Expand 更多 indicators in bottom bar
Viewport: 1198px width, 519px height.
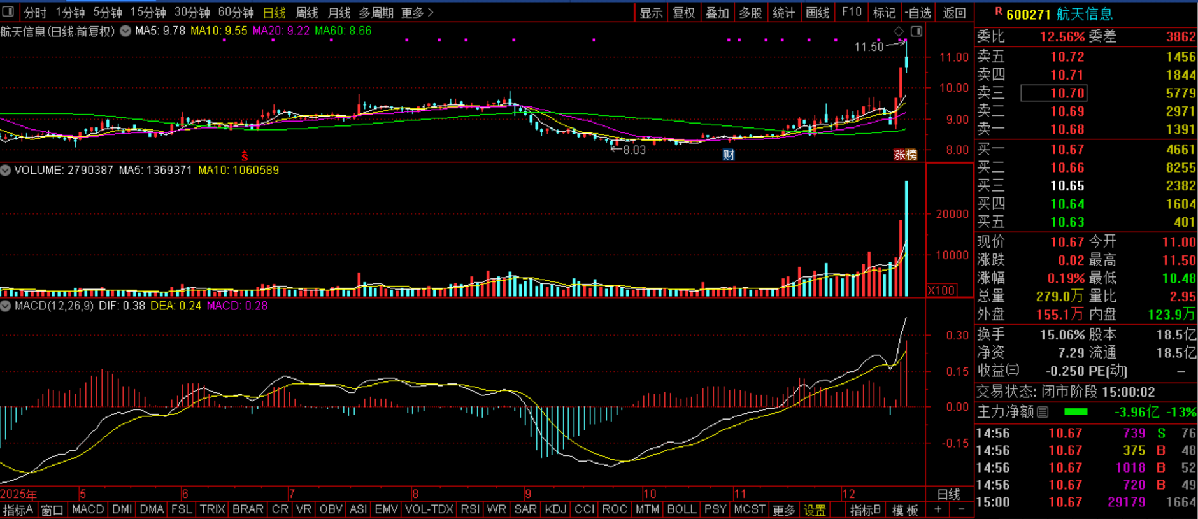(x=784, y=510)
